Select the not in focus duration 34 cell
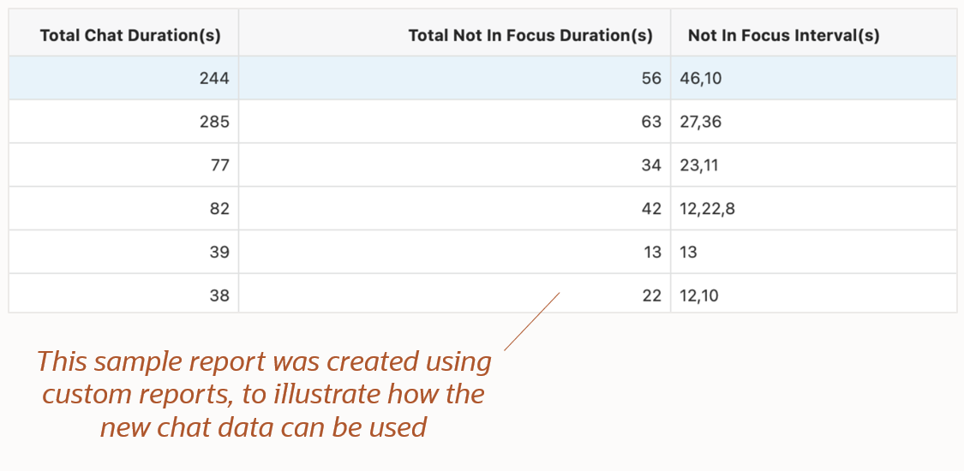Screen dimensions: 964x471 (651, 165)
